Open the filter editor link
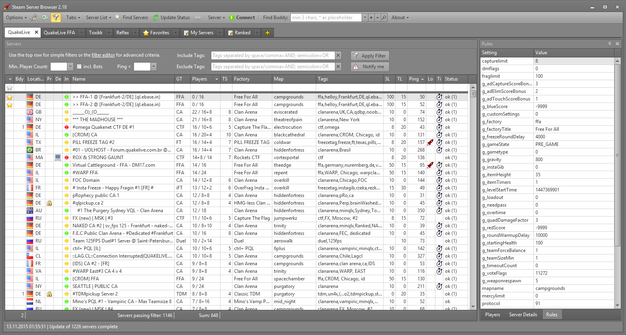 (x=103, y=55)
